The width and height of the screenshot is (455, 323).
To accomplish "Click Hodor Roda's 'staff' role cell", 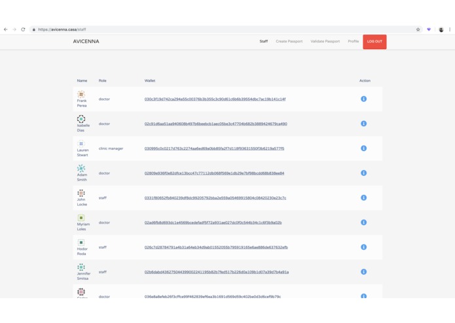I will (102, 247).
